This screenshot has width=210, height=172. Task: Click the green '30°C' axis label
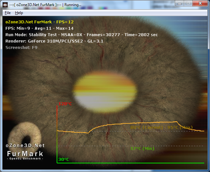[x=64, y=159]
